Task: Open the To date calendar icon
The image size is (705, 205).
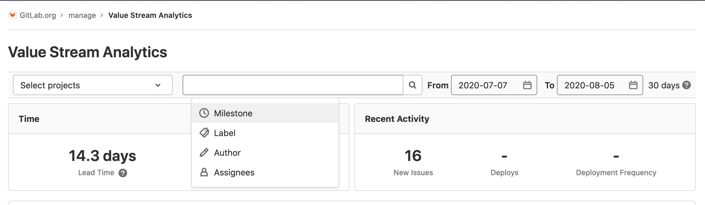Action: pos(633,85)
